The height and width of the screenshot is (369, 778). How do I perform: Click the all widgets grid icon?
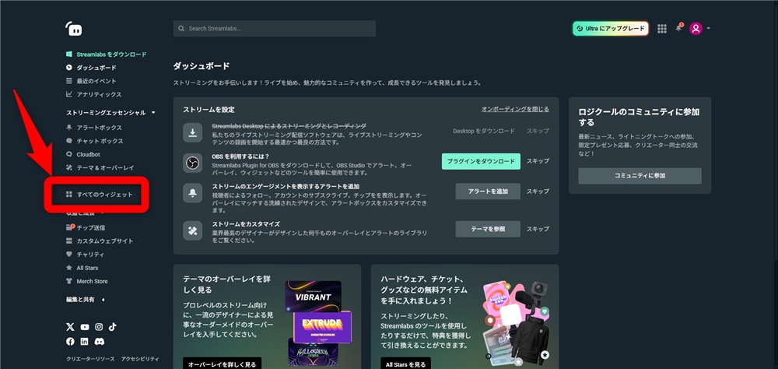[x=69, y=195]
